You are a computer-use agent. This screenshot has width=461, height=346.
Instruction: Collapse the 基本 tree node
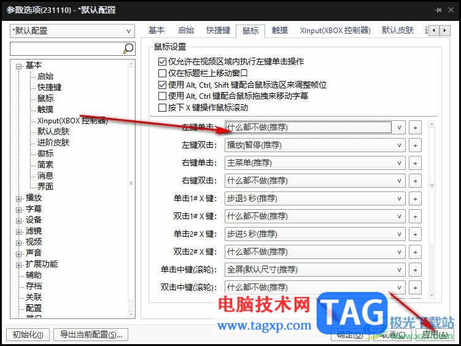tap(19, 66)
